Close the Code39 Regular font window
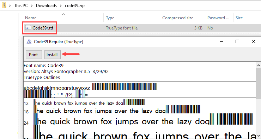The height and width of the screenshot is (139, 261). tap(253, 41)
